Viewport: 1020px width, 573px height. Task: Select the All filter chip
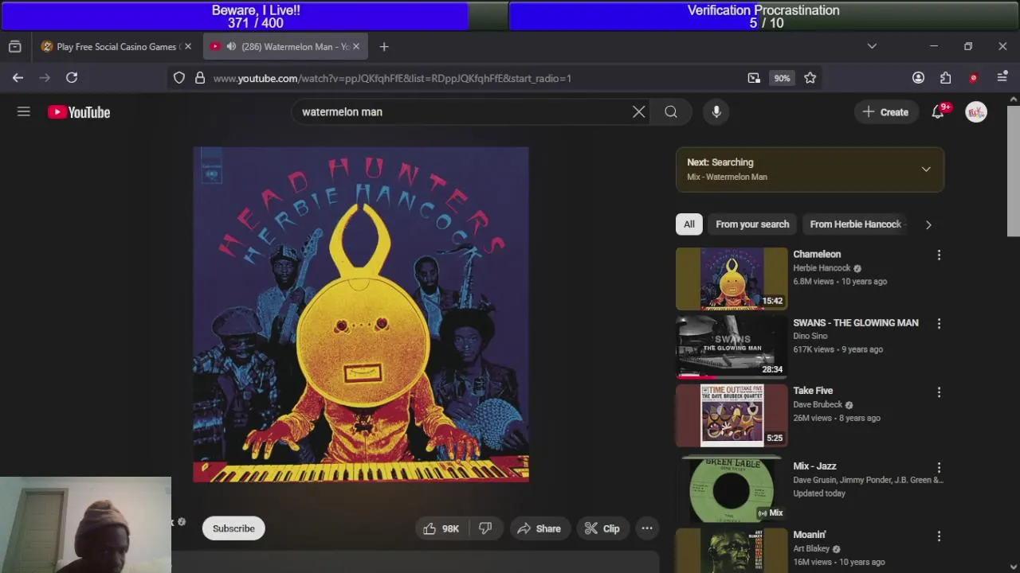[x=689, y=224]
